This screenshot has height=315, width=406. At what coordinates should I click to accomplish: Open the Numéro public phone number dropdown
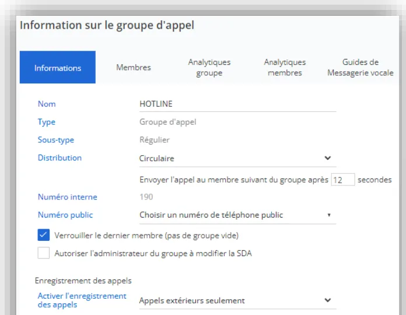237,215
